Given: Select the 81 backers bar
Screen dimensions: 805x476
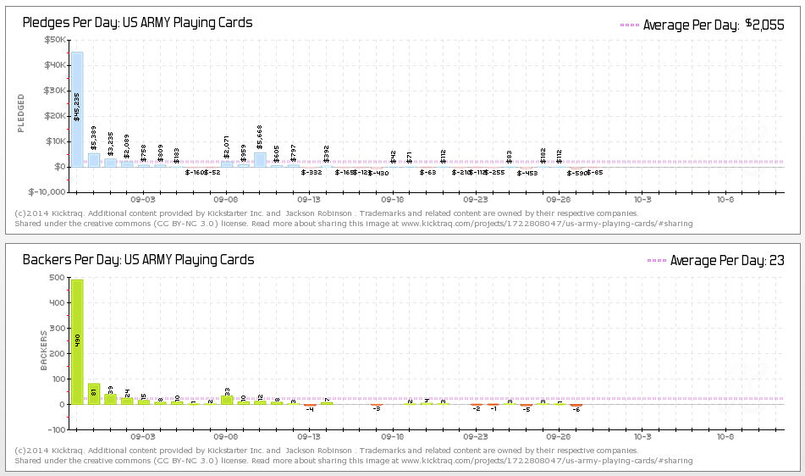Looking at the screenshot, I should [x=94, y=394].
